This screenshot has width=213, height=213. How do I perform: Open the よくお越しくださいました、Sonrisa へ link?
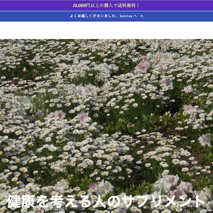point(106,16)
